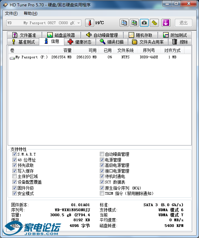
Task: Click the My Passport drive icon in volume list
Action: tap(12, 58)
